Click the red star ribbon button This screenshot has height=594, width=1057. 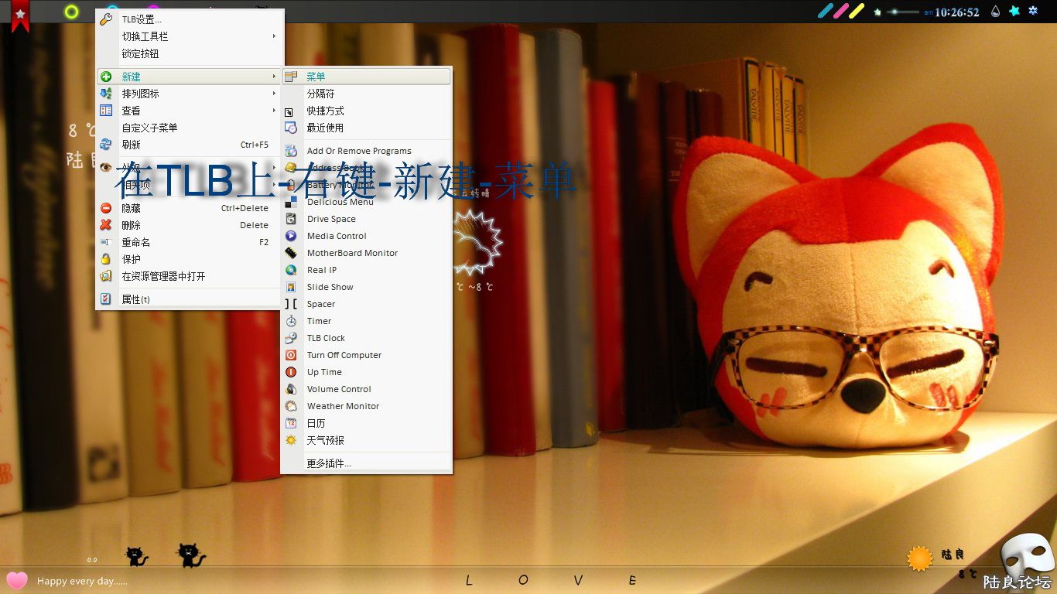[x=21, y=15]
